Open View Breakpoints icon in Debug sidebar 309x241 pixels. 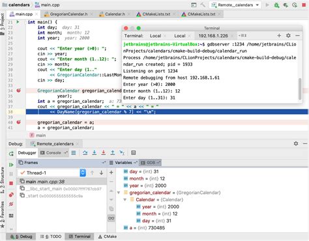coord(11,195)
